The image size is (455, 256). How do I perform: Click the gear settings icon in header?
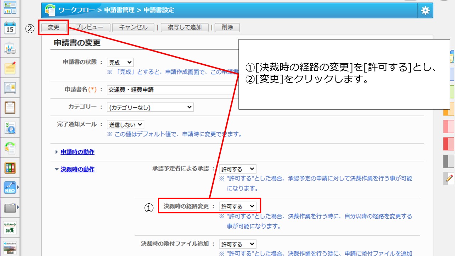tap(425, 11)
